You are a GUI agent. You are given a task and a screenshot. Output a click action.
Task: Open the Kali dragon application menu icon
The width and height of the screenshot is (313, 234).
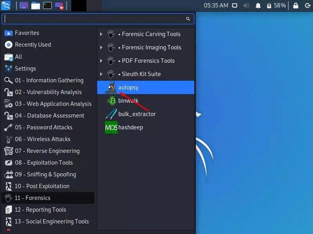click(5, 5)
